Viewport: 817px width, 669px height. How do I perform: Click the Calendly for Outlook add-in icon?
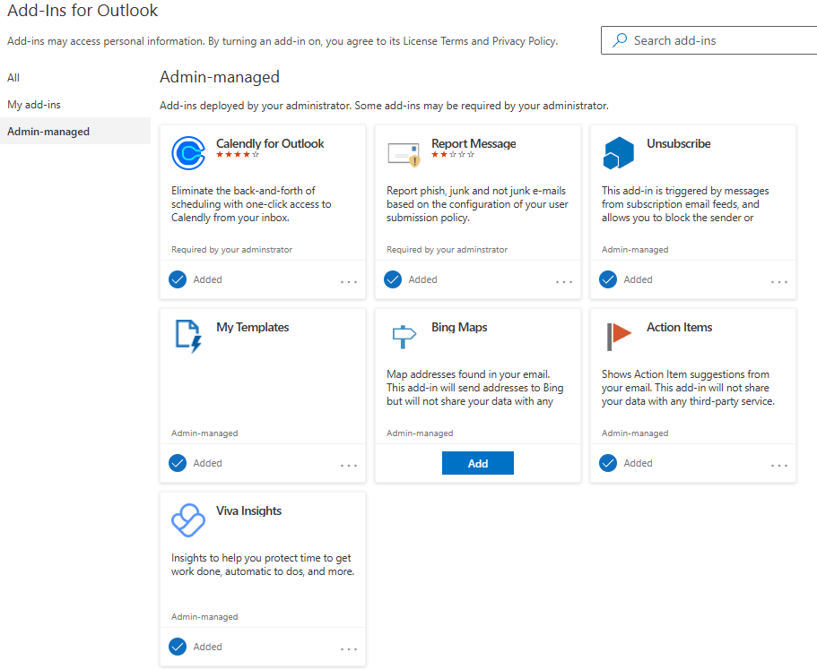point(188,152)
